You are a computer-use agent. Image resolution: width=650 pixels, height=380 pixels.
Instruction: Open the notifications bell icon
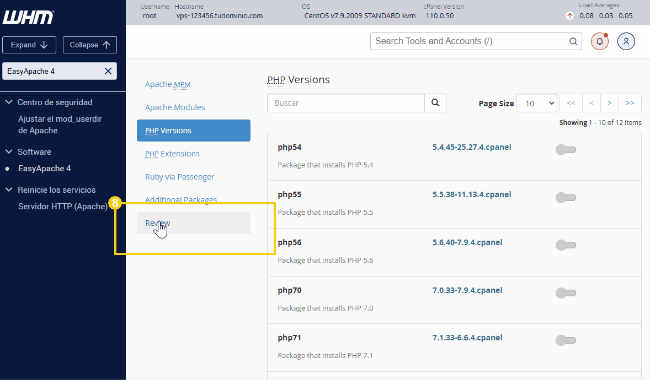click(599, 41)
